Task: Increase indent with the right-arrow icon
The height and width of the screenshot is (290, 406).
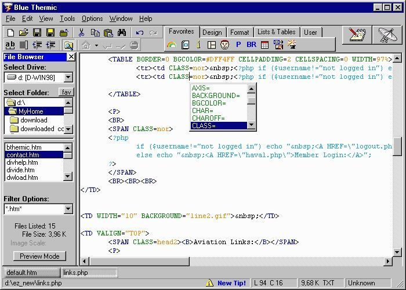Action: click(50, 45)
